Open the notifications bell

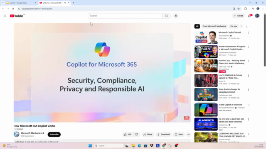249,16
